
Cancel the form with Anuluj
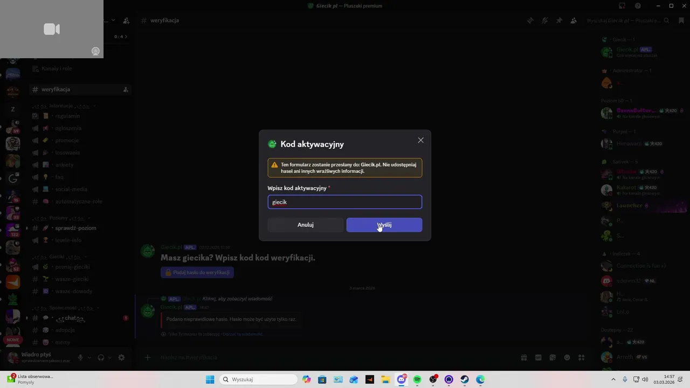click(306, 225)
